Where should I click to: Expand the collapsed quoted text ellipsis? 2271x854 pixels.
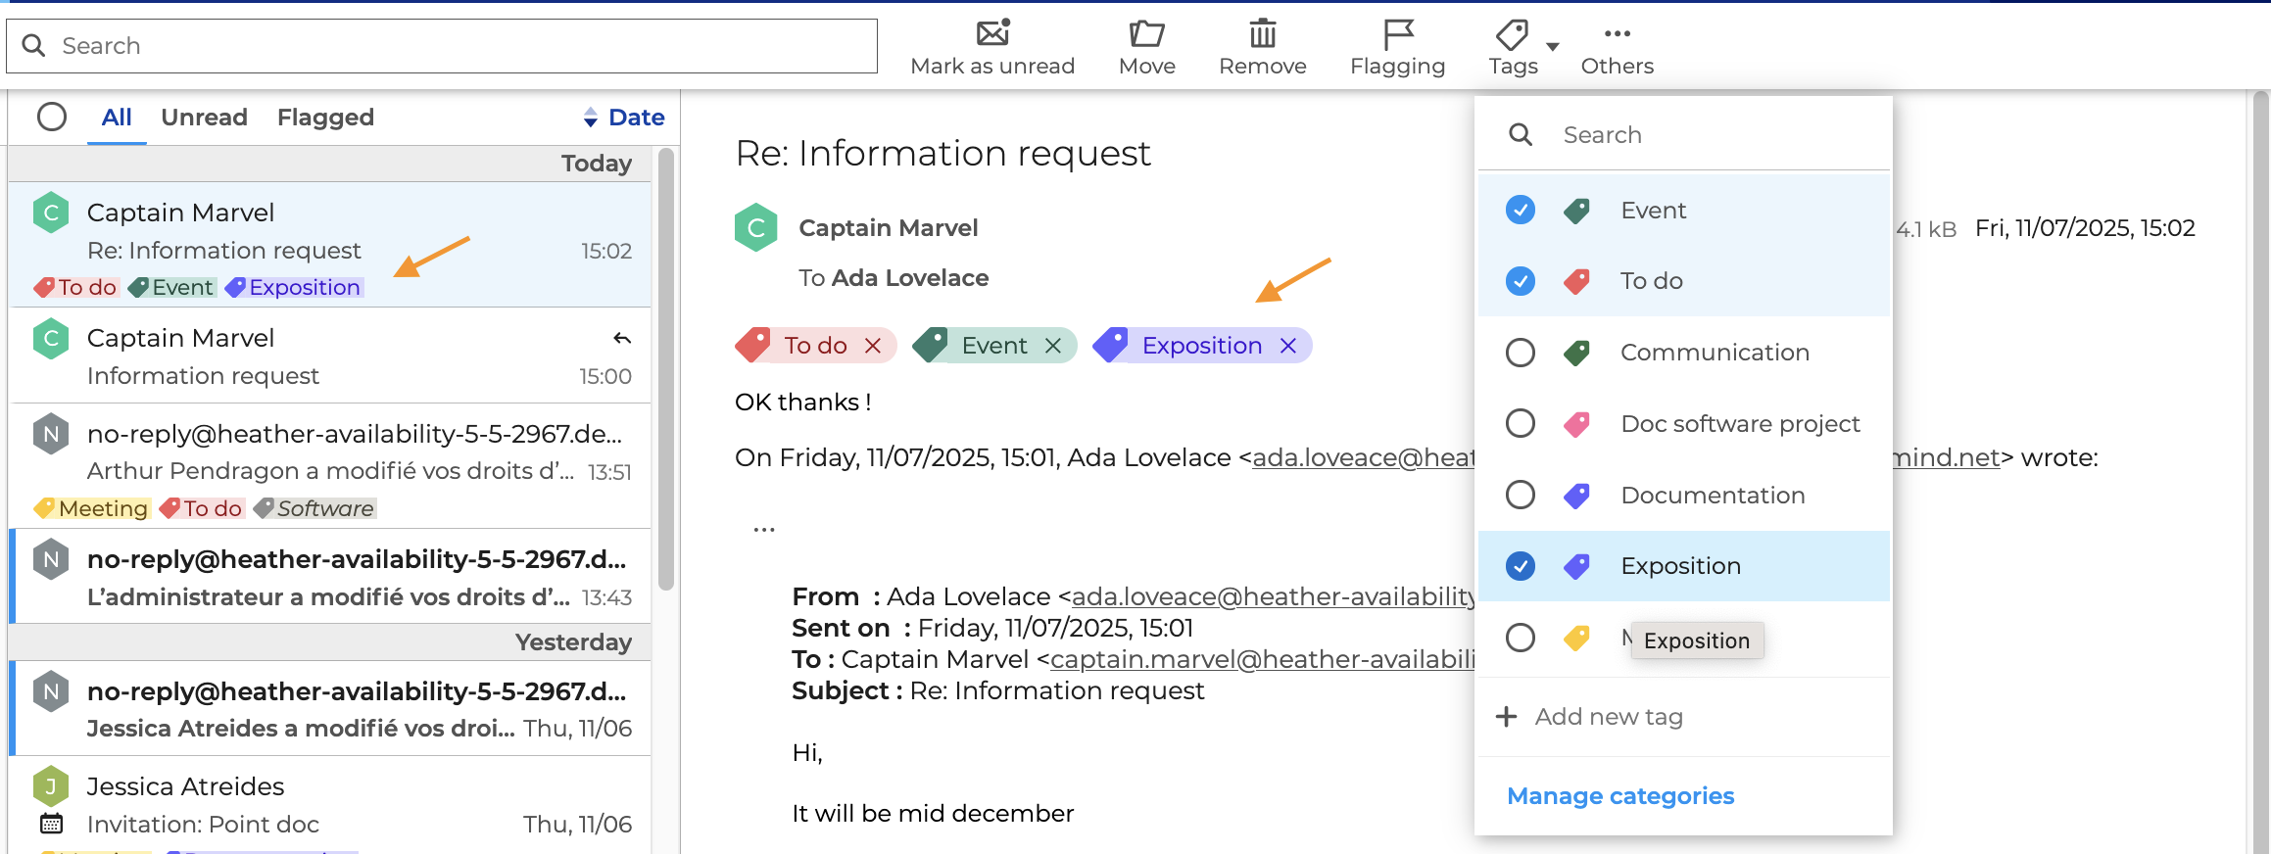coord(764,530)
